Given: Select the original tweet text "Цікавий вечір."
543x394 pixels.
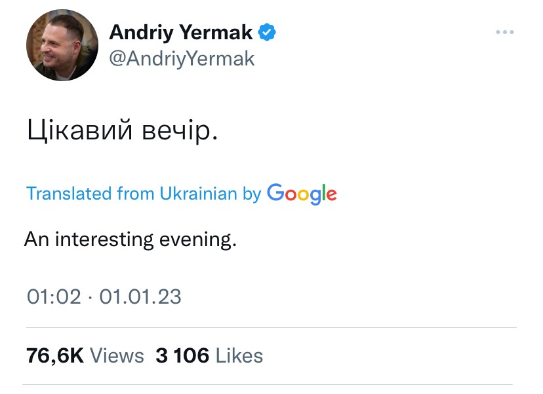Looking at the screenshot, I should pyautogui.click(x=121, y=131).
